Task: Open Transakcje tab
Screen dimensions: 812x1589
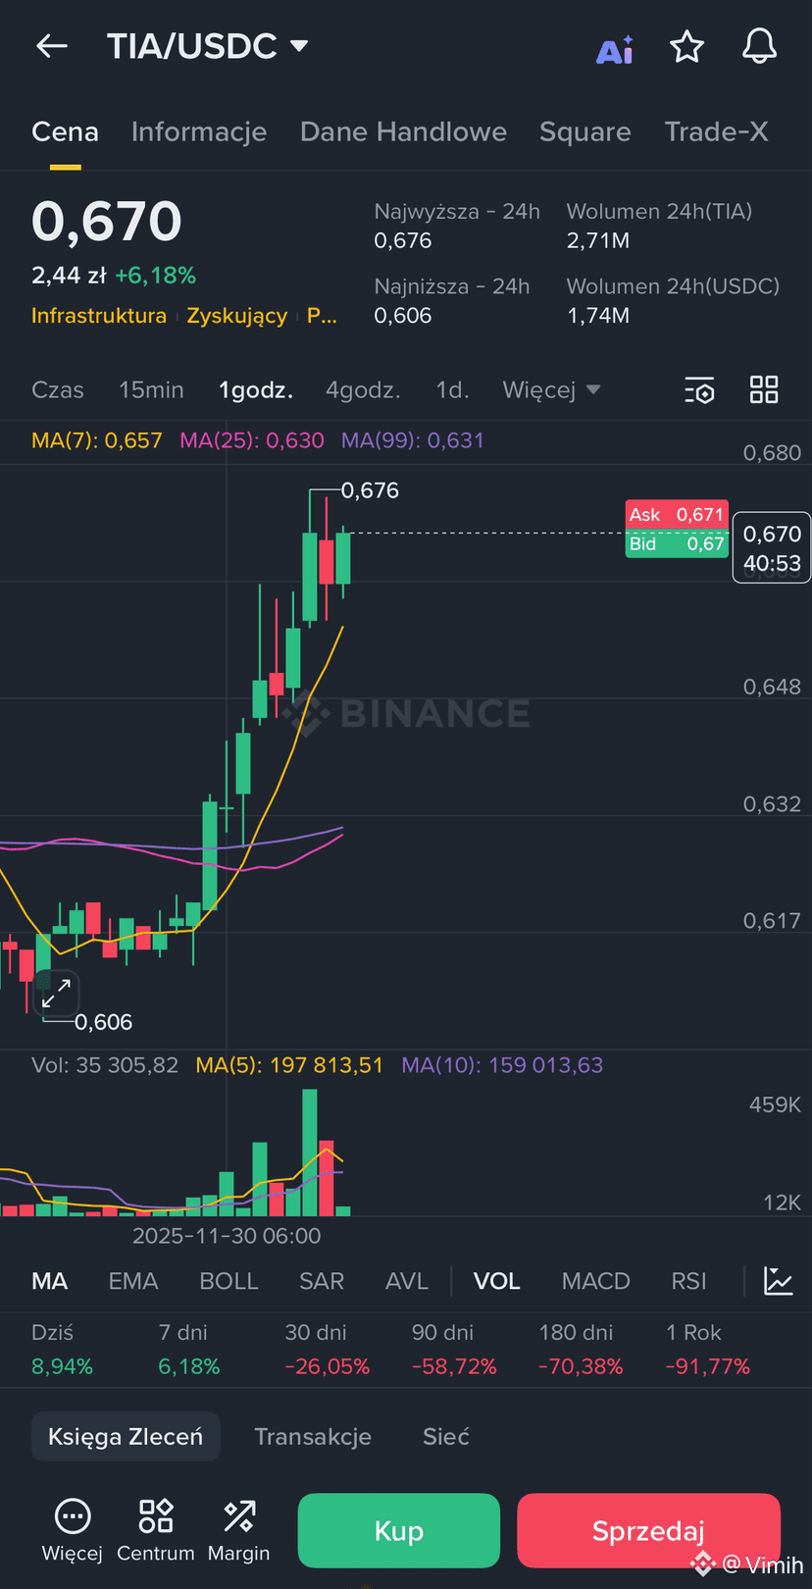Action: pos(313,1437)
